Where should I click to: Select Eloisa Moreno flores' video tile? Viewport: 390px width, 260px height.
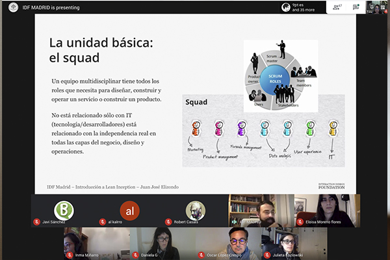tap(326, 210)
